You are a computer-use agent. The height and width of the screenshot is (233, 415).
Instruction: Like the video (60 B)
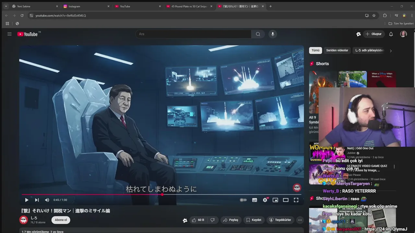(198, 220)
